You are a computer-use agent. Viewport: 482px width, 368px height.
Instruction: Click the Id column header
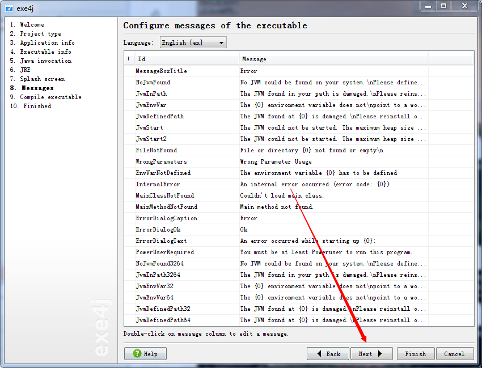140,59
